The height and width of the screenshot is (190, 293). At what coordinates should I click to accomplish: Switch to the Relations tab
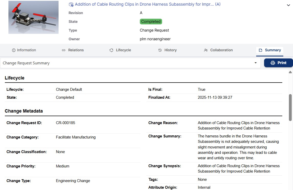coord(76,50)
